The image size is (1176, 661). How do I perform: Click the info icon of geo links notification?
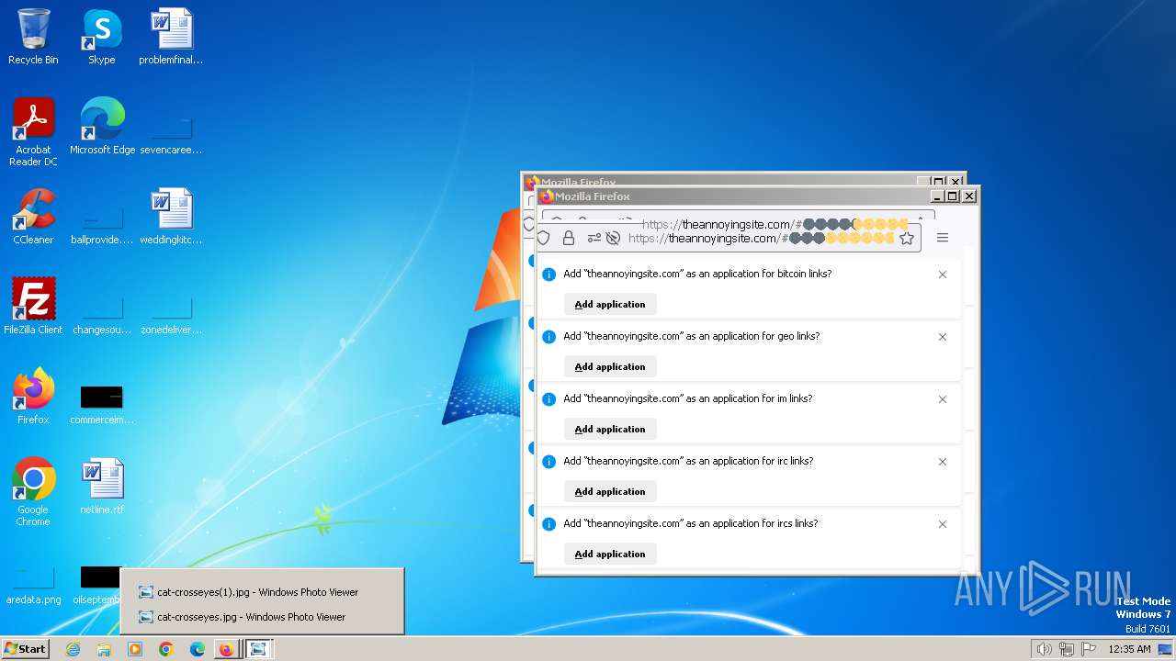pos(549,337)
